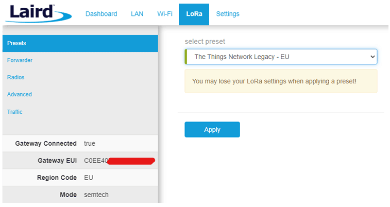
Task: Click the 'select preset' label
Action: (x=205, y=41)
